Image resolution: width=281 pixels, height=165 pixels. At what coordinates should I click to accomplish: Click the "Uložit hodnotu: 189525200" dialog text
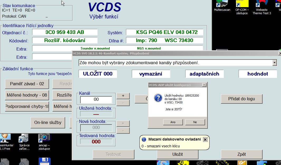(182, 96)
